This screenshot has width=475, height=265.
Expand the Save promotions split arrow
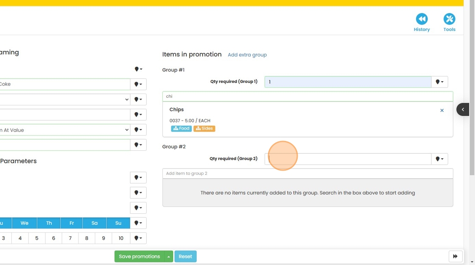[169, 257]
